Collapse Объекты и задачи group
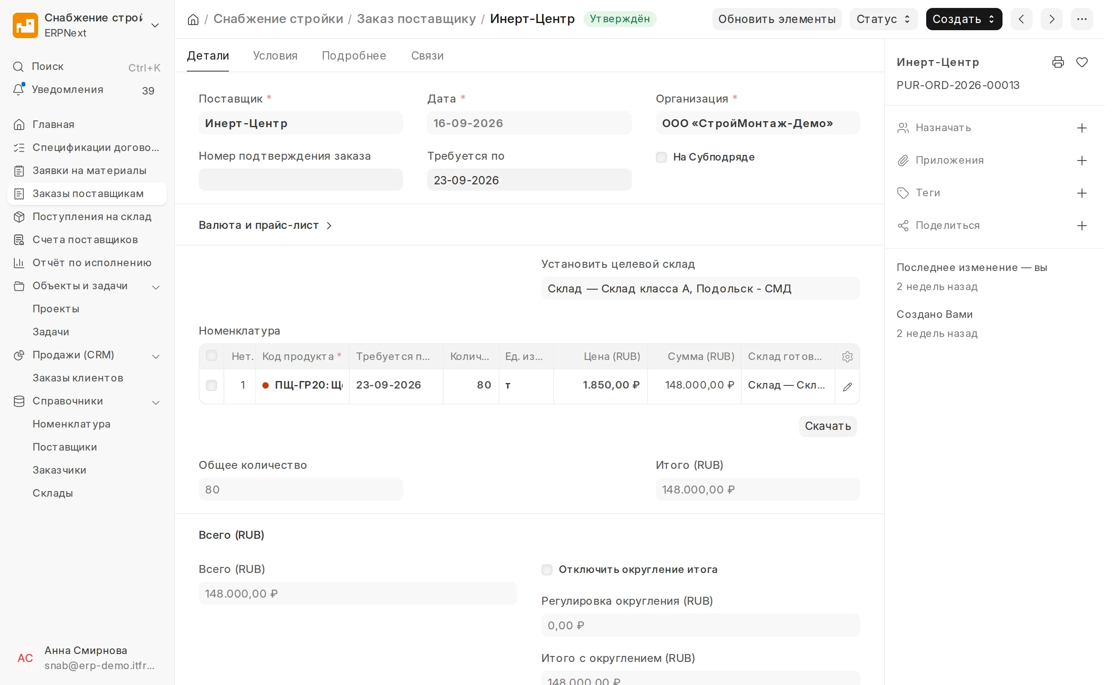The height and width of the screenshot is (685, 1113). click(157, 288)
